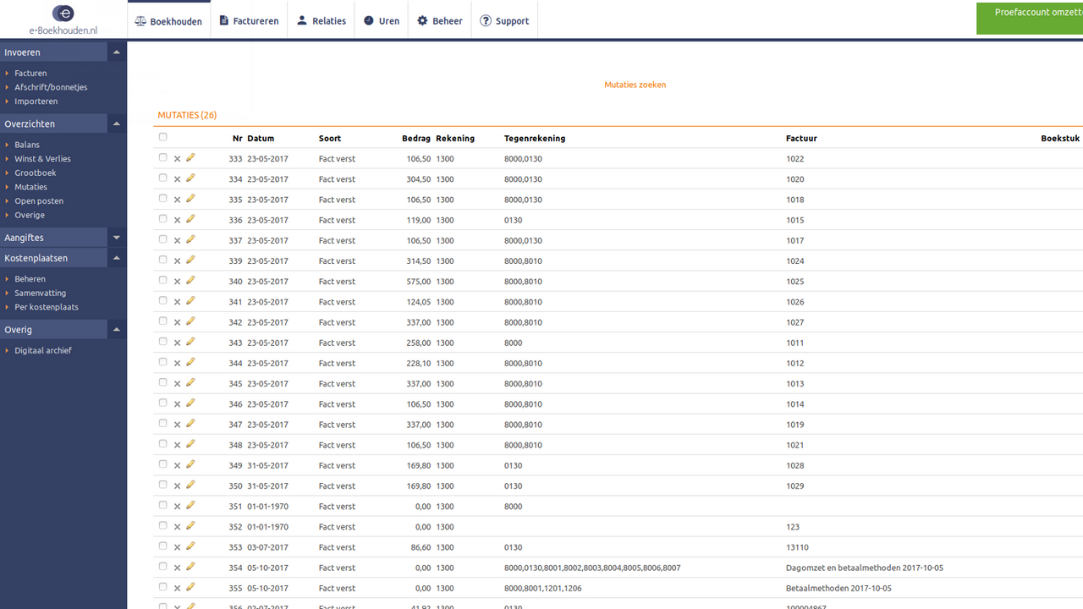This screenshot has height=609, width=1083.
Task: Edit mutation 355 with the pencil icon
Action: (190, 587)
